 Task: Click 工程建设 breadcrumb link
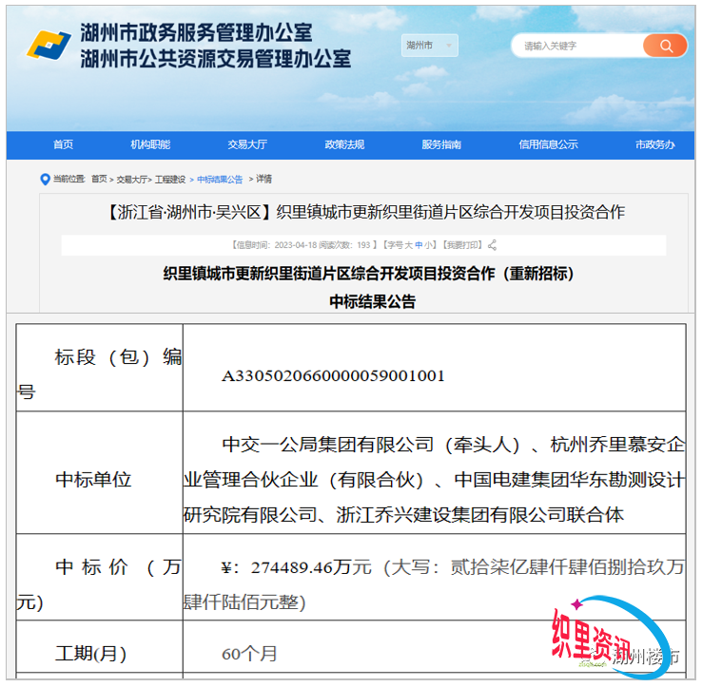[x=170, y=180]
